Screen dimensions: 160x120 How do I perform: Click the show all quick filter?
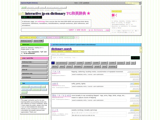tap(34, 70)
